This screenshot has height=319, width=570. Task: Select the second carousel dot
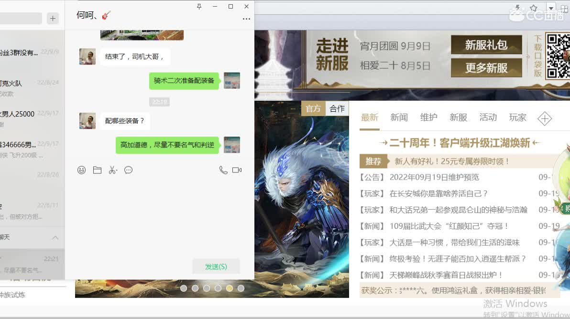coord(195,288)
